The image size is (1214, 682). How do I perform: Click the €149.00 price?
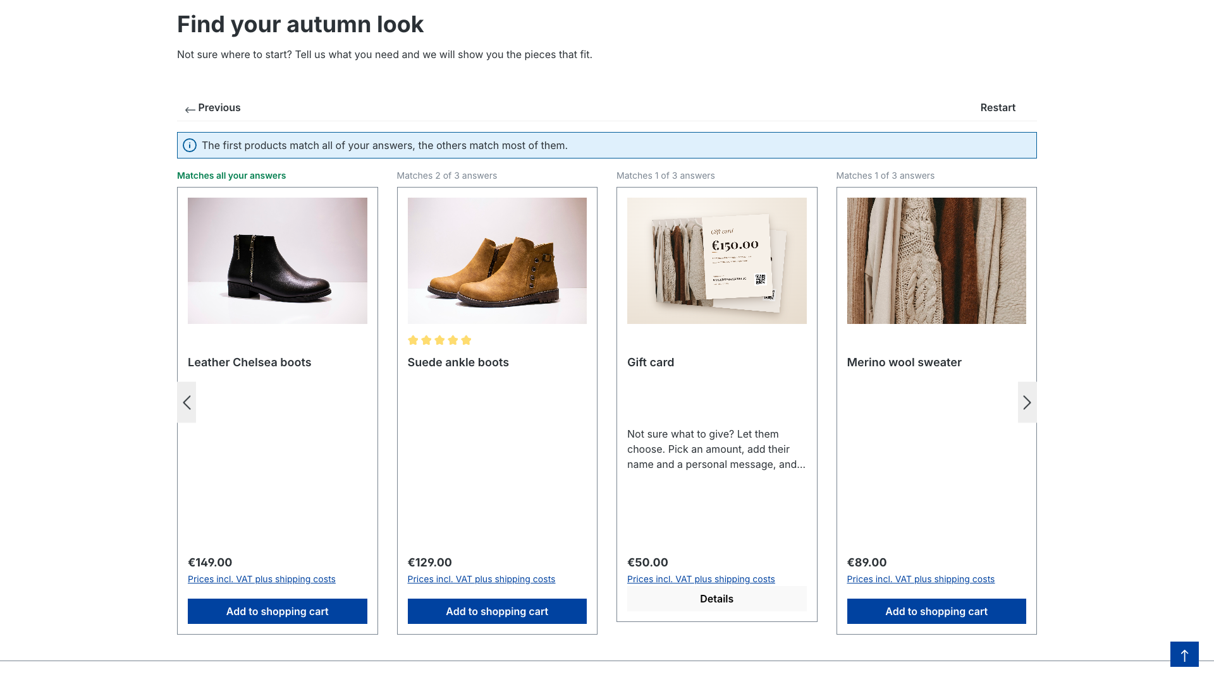[210, 563]
